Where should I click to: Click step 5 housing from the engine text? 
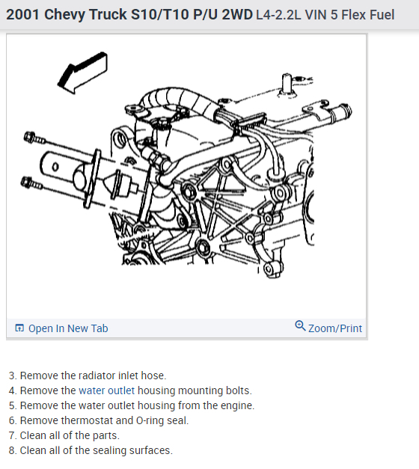coord(132,405)
